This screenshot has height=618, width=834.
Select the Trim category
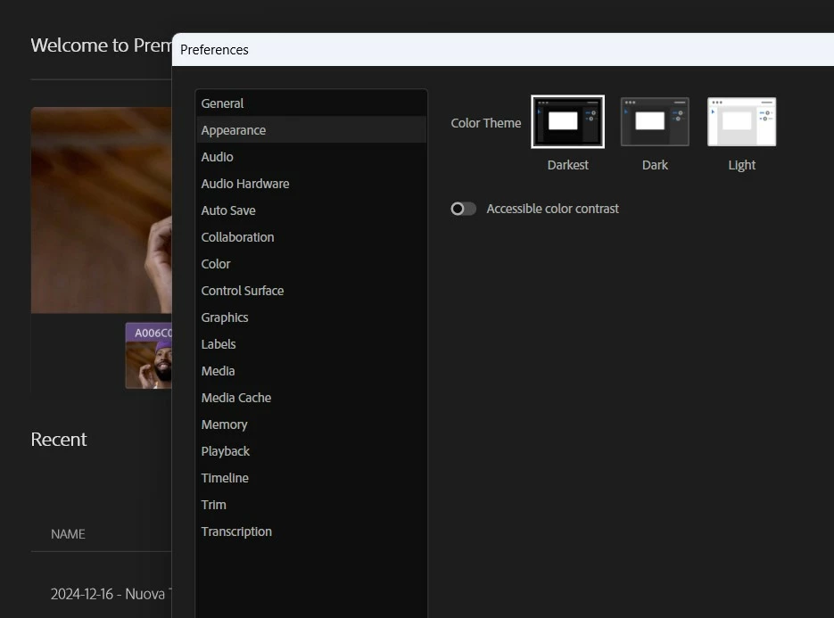(x=311, y=505)
